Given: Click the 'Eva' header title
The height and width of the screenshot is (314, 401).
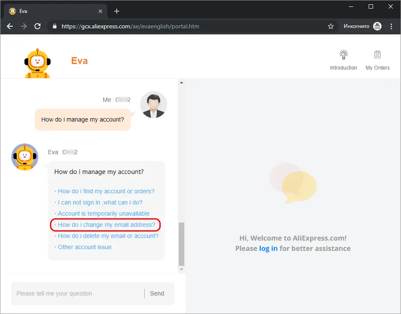Looking at the screenshot, I should coord(79,61).
